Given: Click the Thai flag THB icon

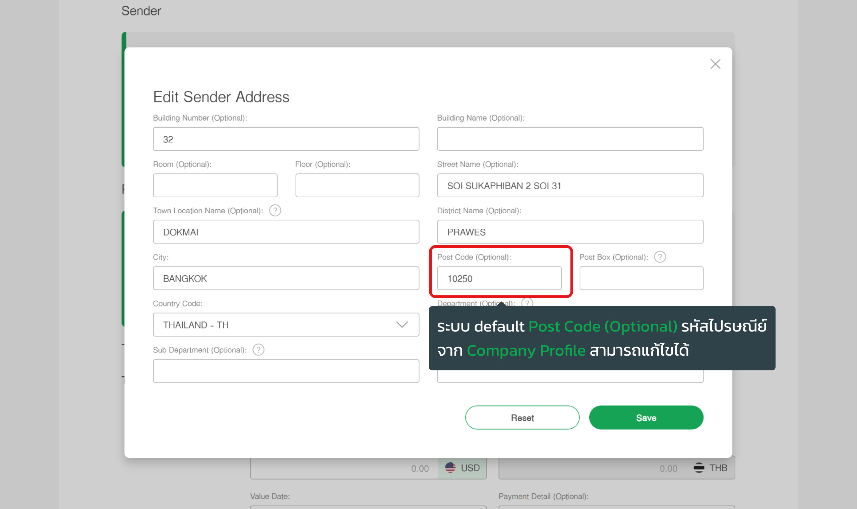Looking at the screenshot, I should tap(699, 468).
